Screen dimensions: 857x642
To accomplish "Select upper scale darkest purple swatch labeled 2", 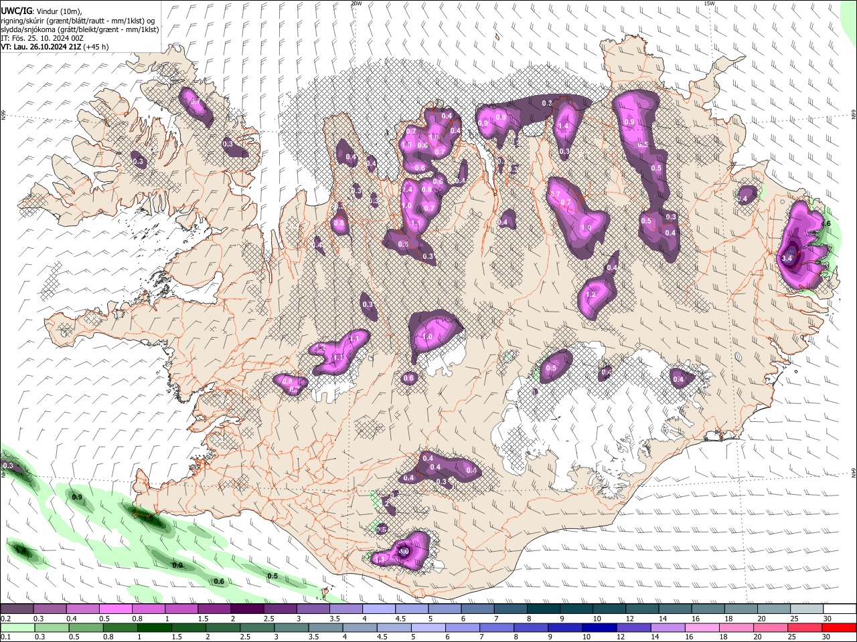I will pos(247,609).
